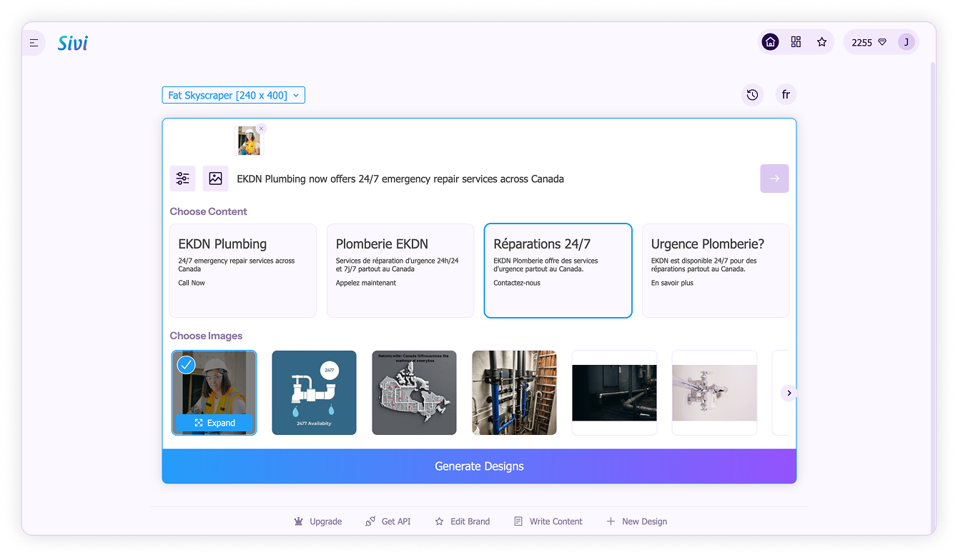The image size is (958, 557).
Task: Open the hamburger menu beside the Sivi logo
Action: [x=34, y=43]
